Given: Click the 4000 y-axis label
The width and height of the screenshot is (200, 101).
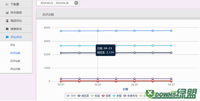Looking at the screenshot, I should point(47,27).
